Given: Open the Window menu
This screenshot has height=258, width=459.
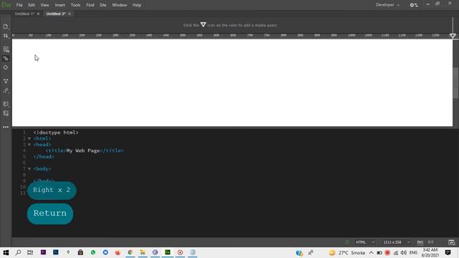Looking at the screenshot, I should tap(120, 5).
